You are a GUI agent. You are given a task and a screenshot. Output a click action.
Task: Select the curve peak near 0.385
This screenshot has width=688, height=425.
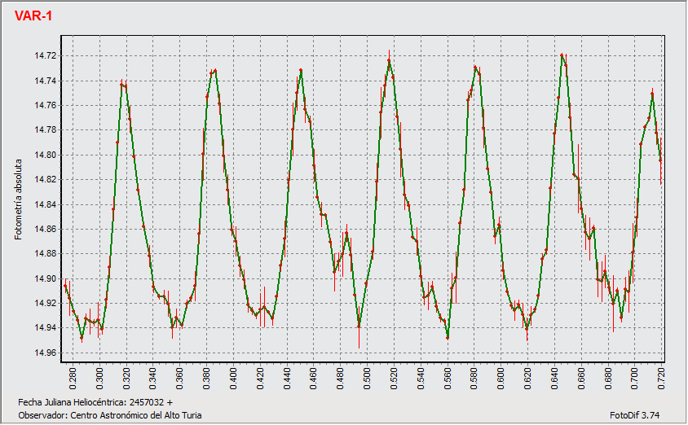[x=214, y=70]
